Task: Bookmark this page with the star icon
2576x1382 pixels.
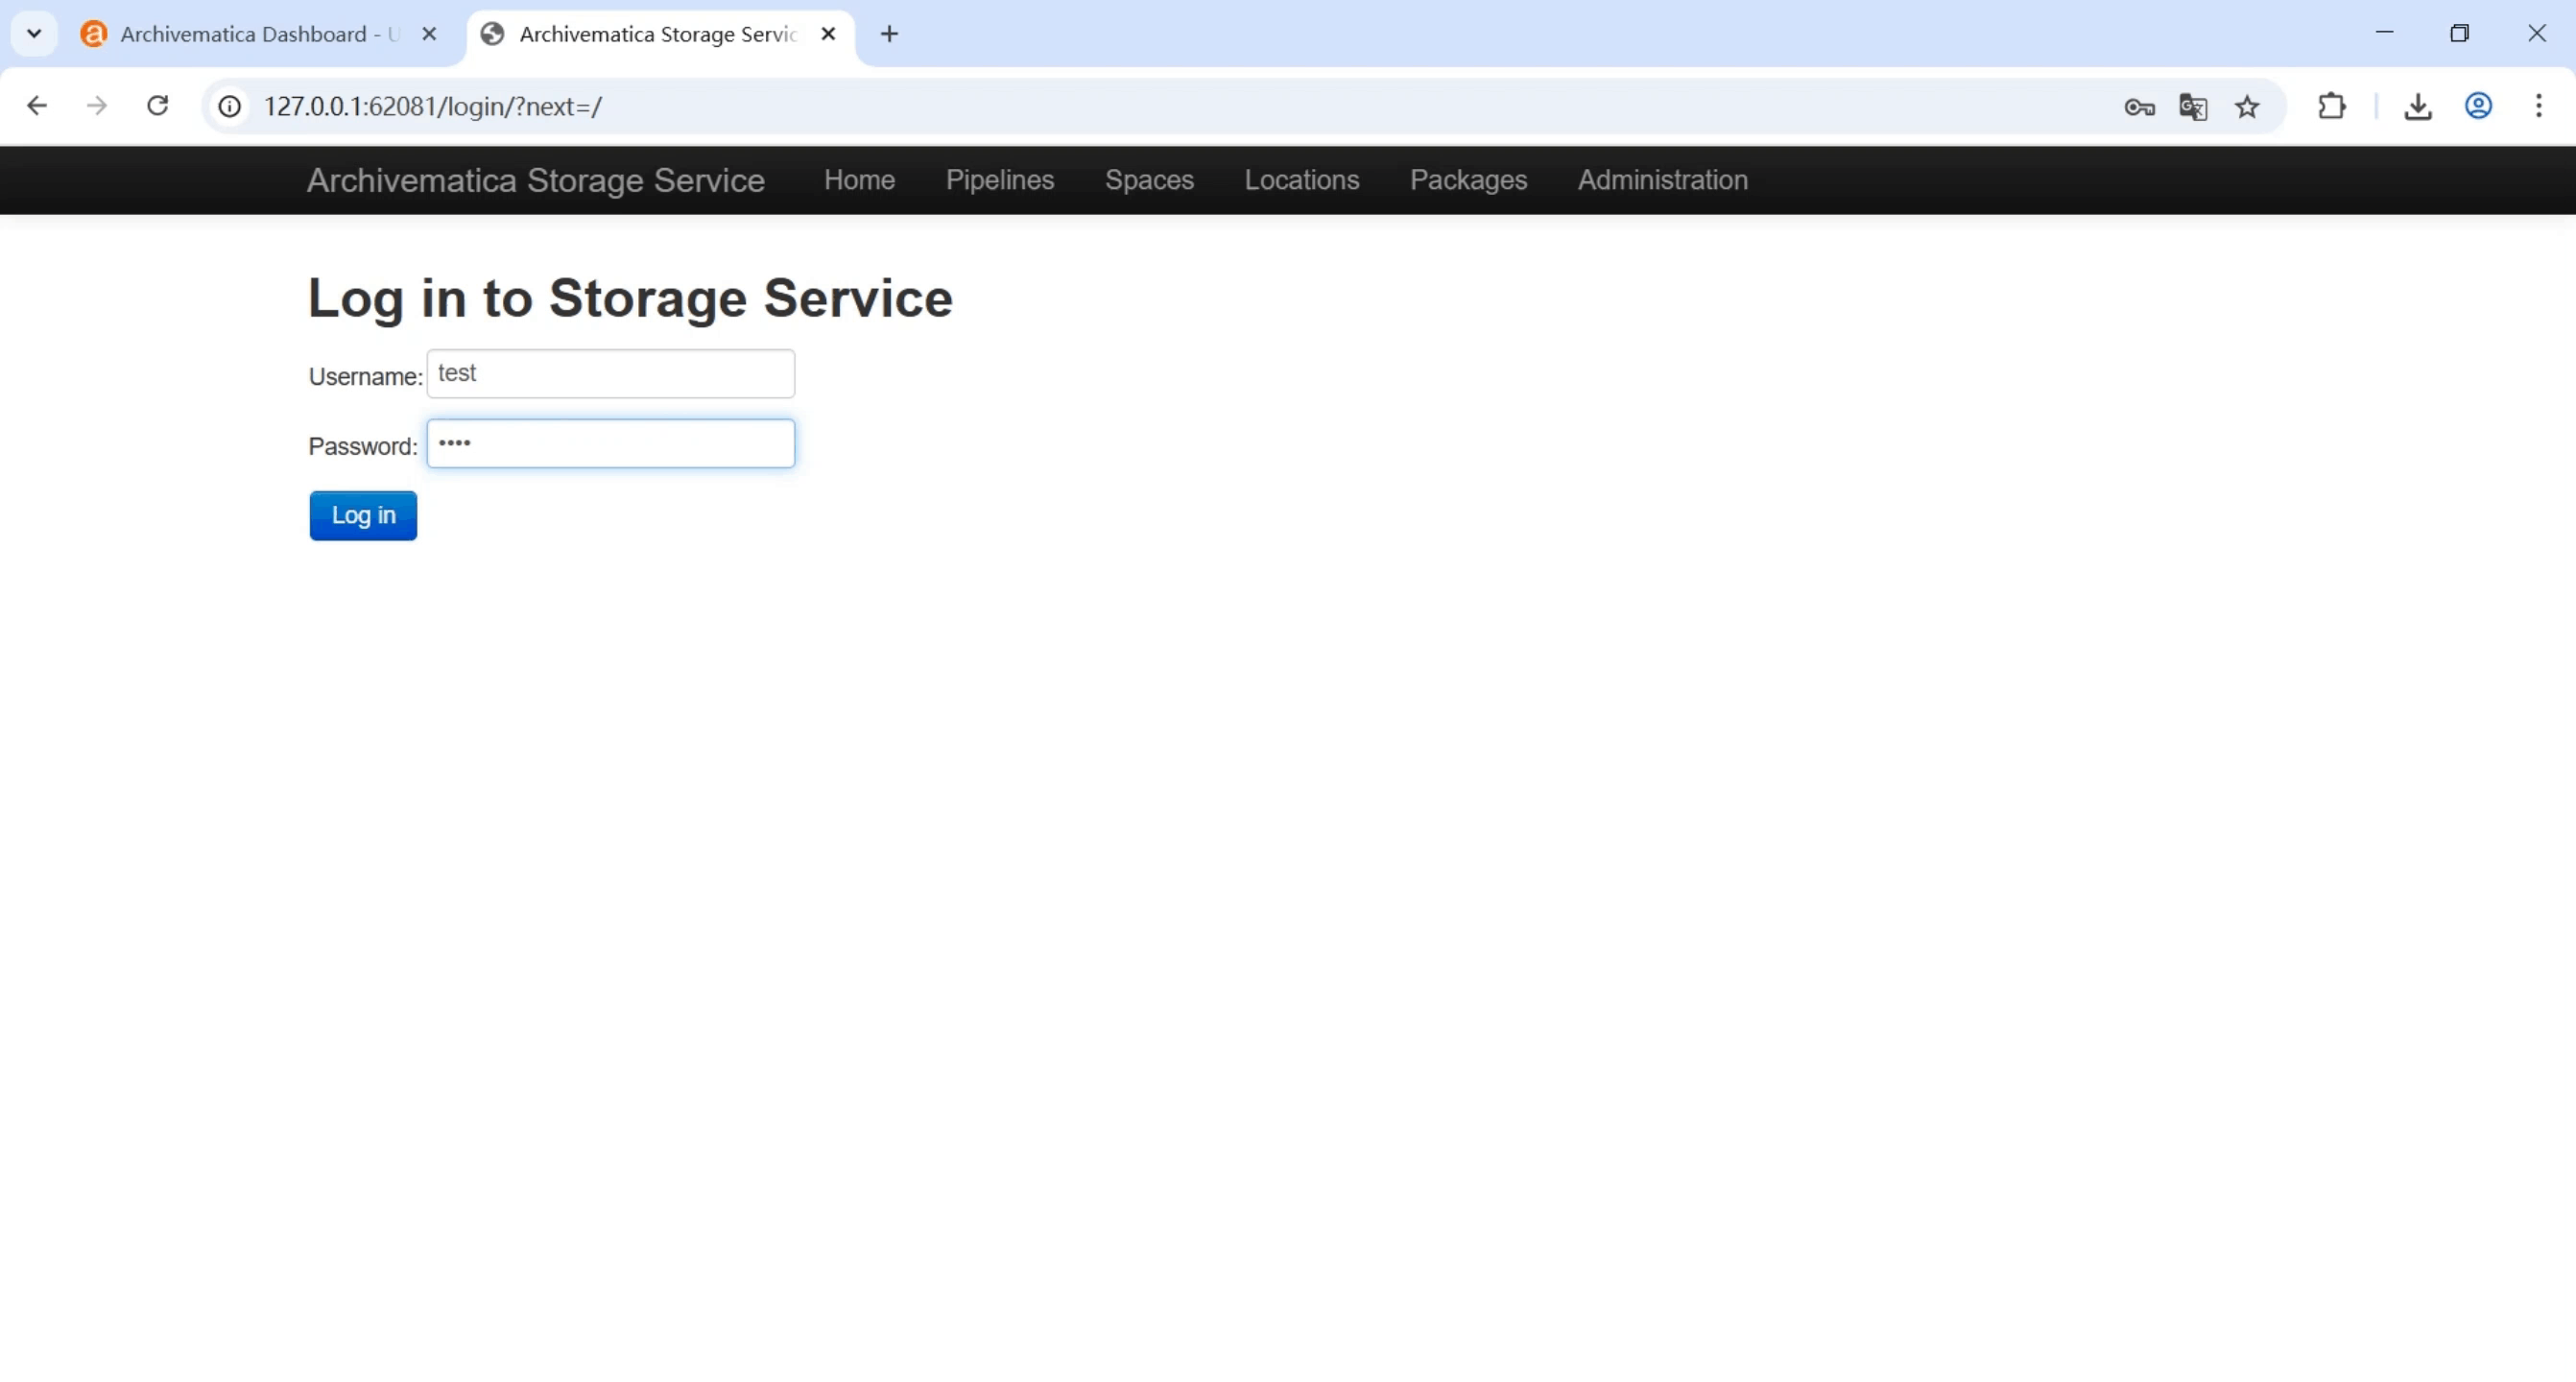Action: [x=2247, y=107]
